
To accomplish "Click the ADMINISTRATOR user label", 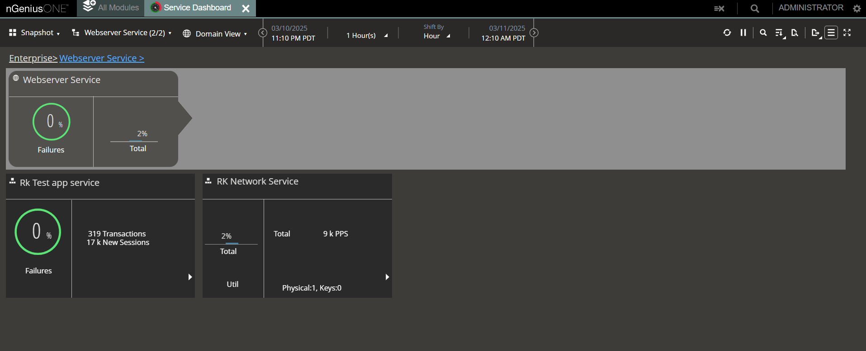I will tap(811, 8).
